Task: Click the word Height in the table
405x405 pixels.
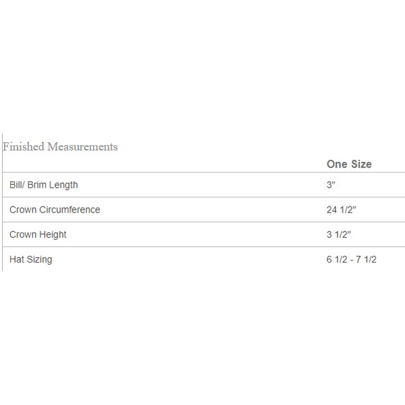Action: tap(53, 235)
